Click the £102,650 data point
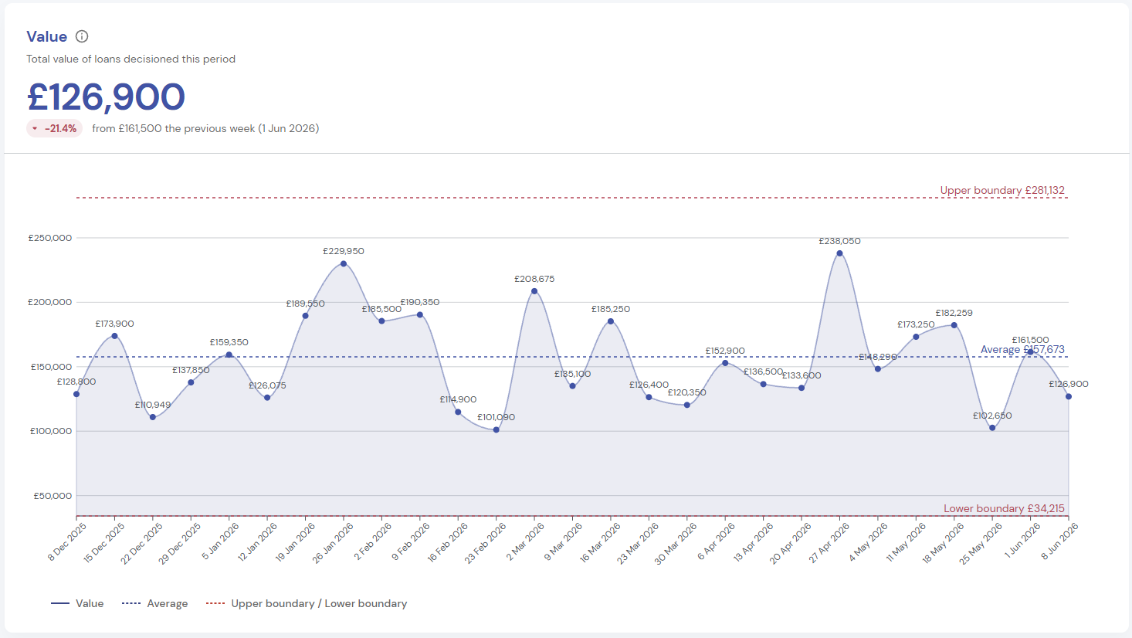The image size is (1132, 638). pos(992,428)
